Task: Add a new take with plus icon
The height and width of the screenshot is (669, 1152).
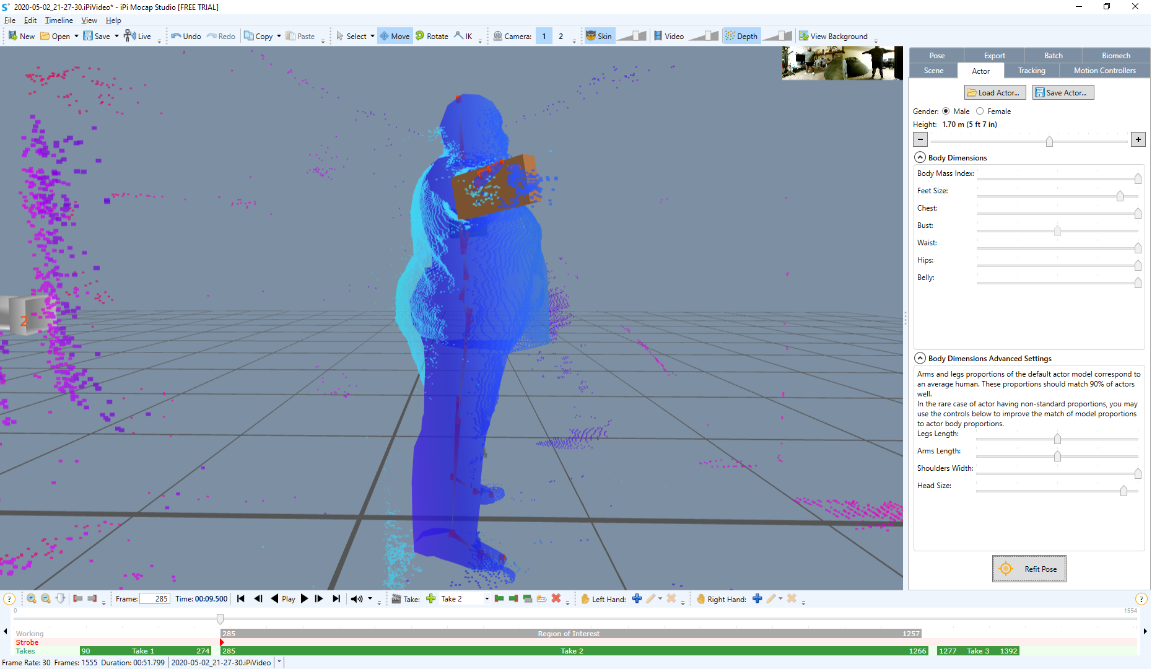Action: [x=431, y=598]
